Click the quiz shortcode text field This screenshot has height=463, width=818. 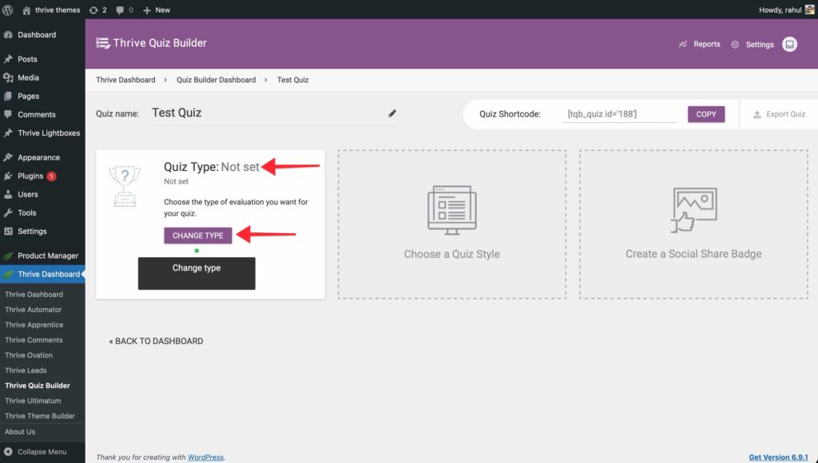(620, 114)
